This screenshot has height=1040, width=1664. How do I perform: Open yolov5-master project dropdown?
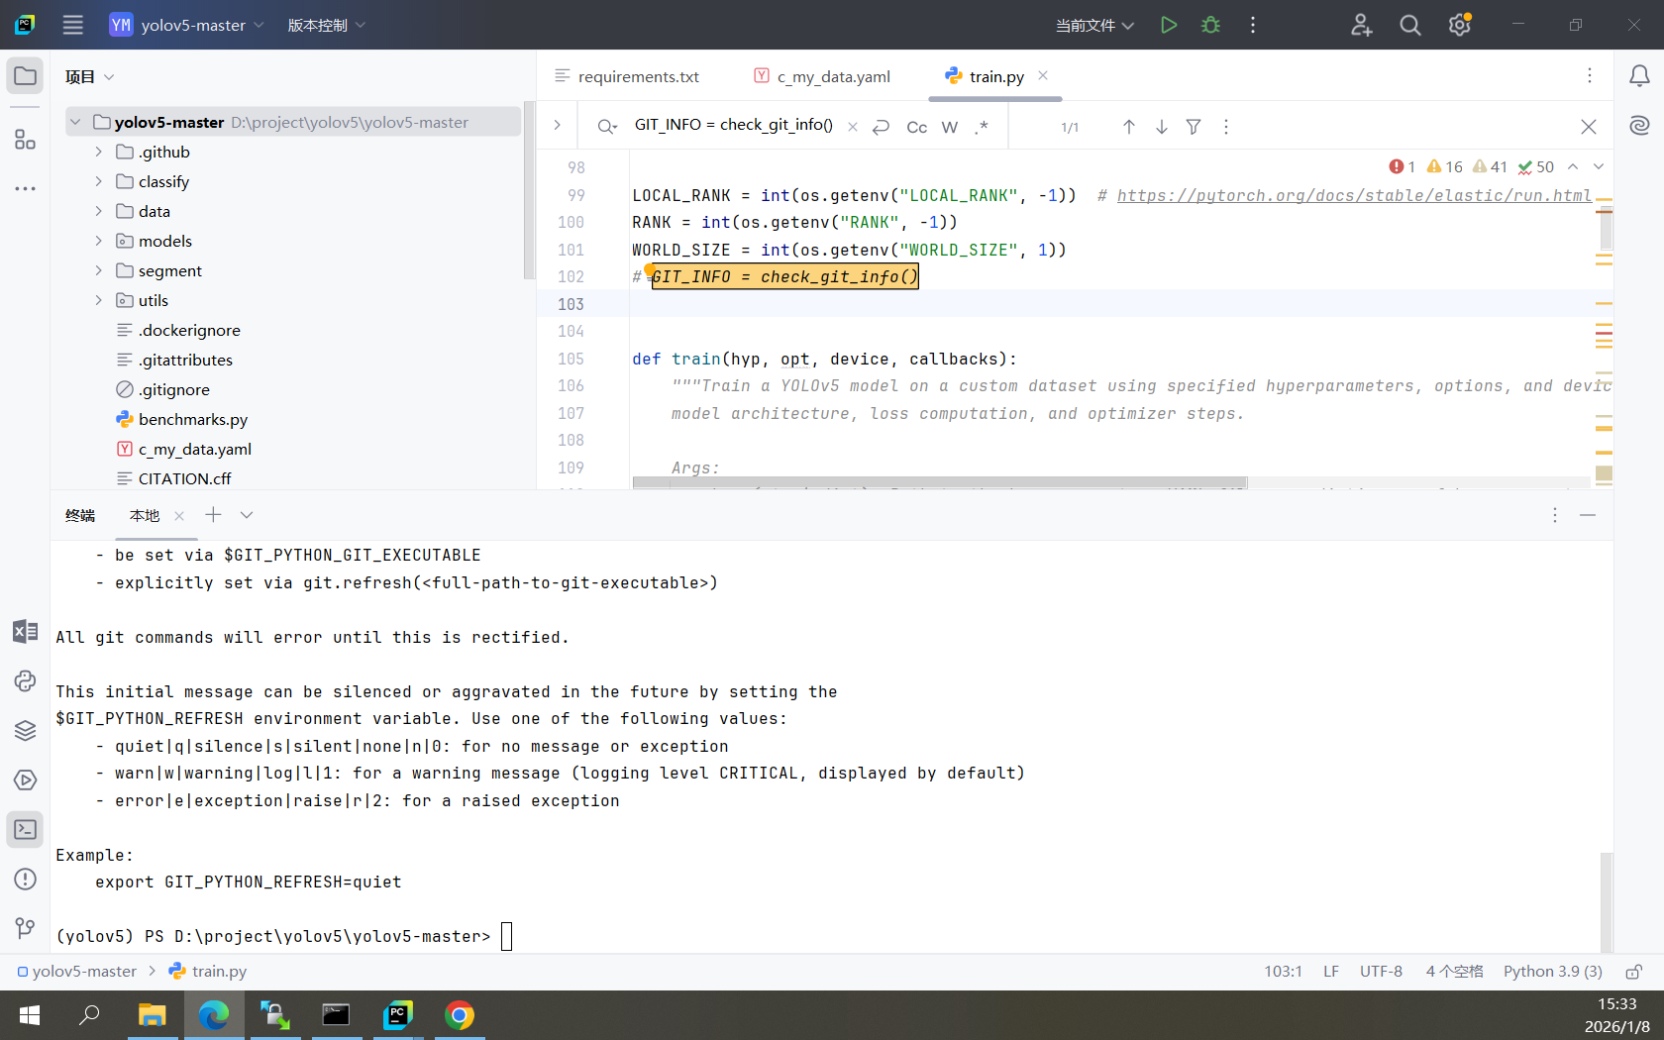coord(187,25)
